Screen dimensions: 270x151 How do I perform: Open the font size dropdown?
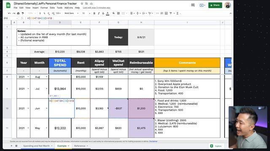pyautogui.click(x=86, y=13)
